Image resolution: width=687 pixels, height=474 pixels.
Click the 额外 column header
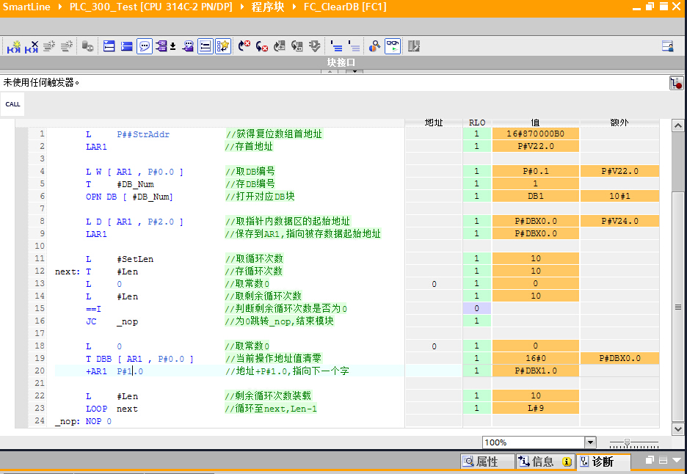point(619,123)
